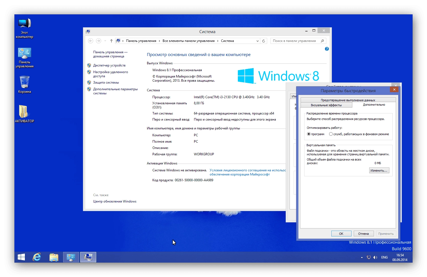Click the processor text Intel(R) Core(TM) i3-2130
This screenshot has height=277, width=427.
click(x=232, y=97)
